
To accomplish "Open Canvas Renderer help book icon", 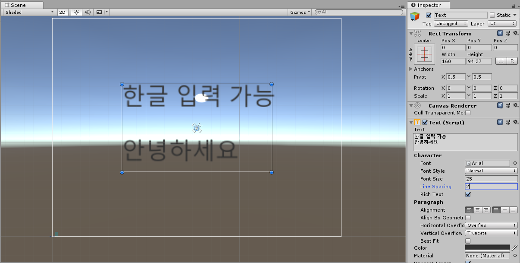I will (x=500, y=105).
